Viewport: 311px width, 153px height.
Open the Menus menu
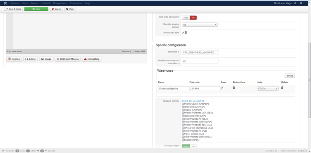click(35, 3)
